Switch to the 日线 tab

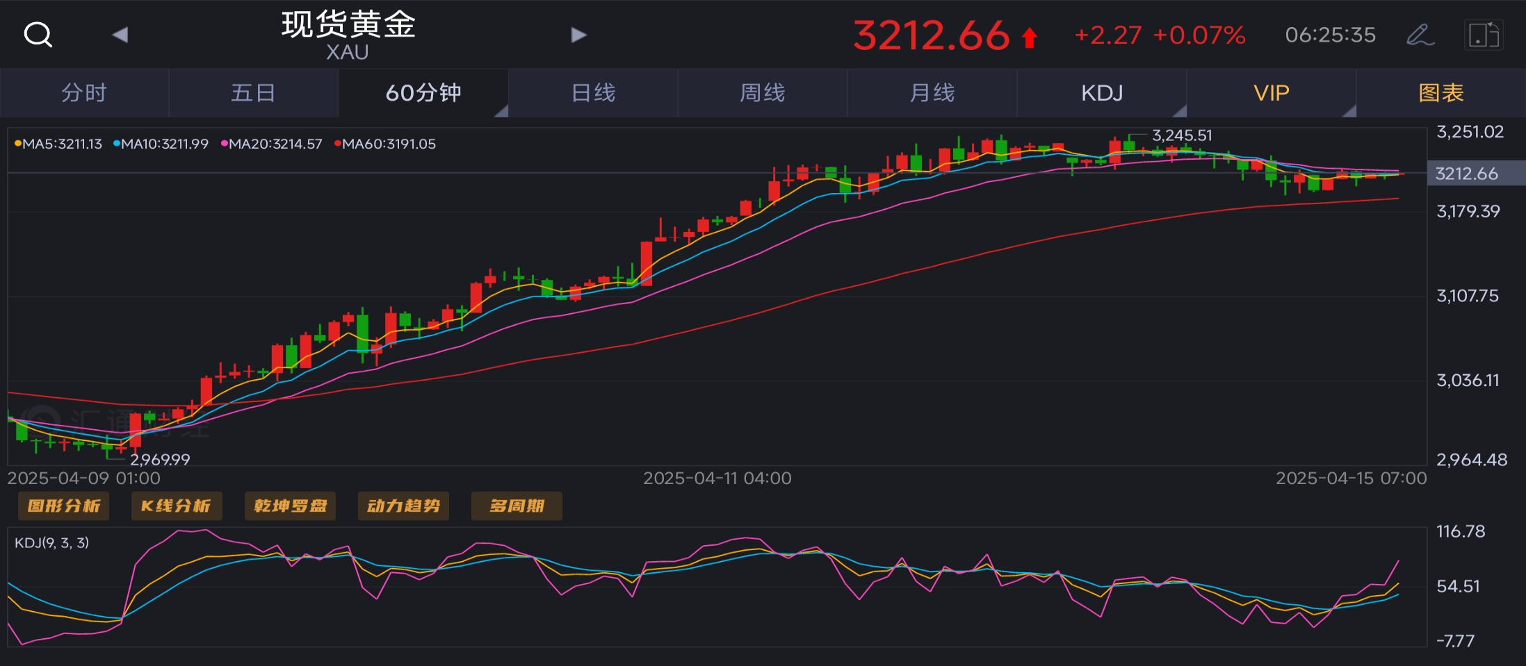pos(593,92)
